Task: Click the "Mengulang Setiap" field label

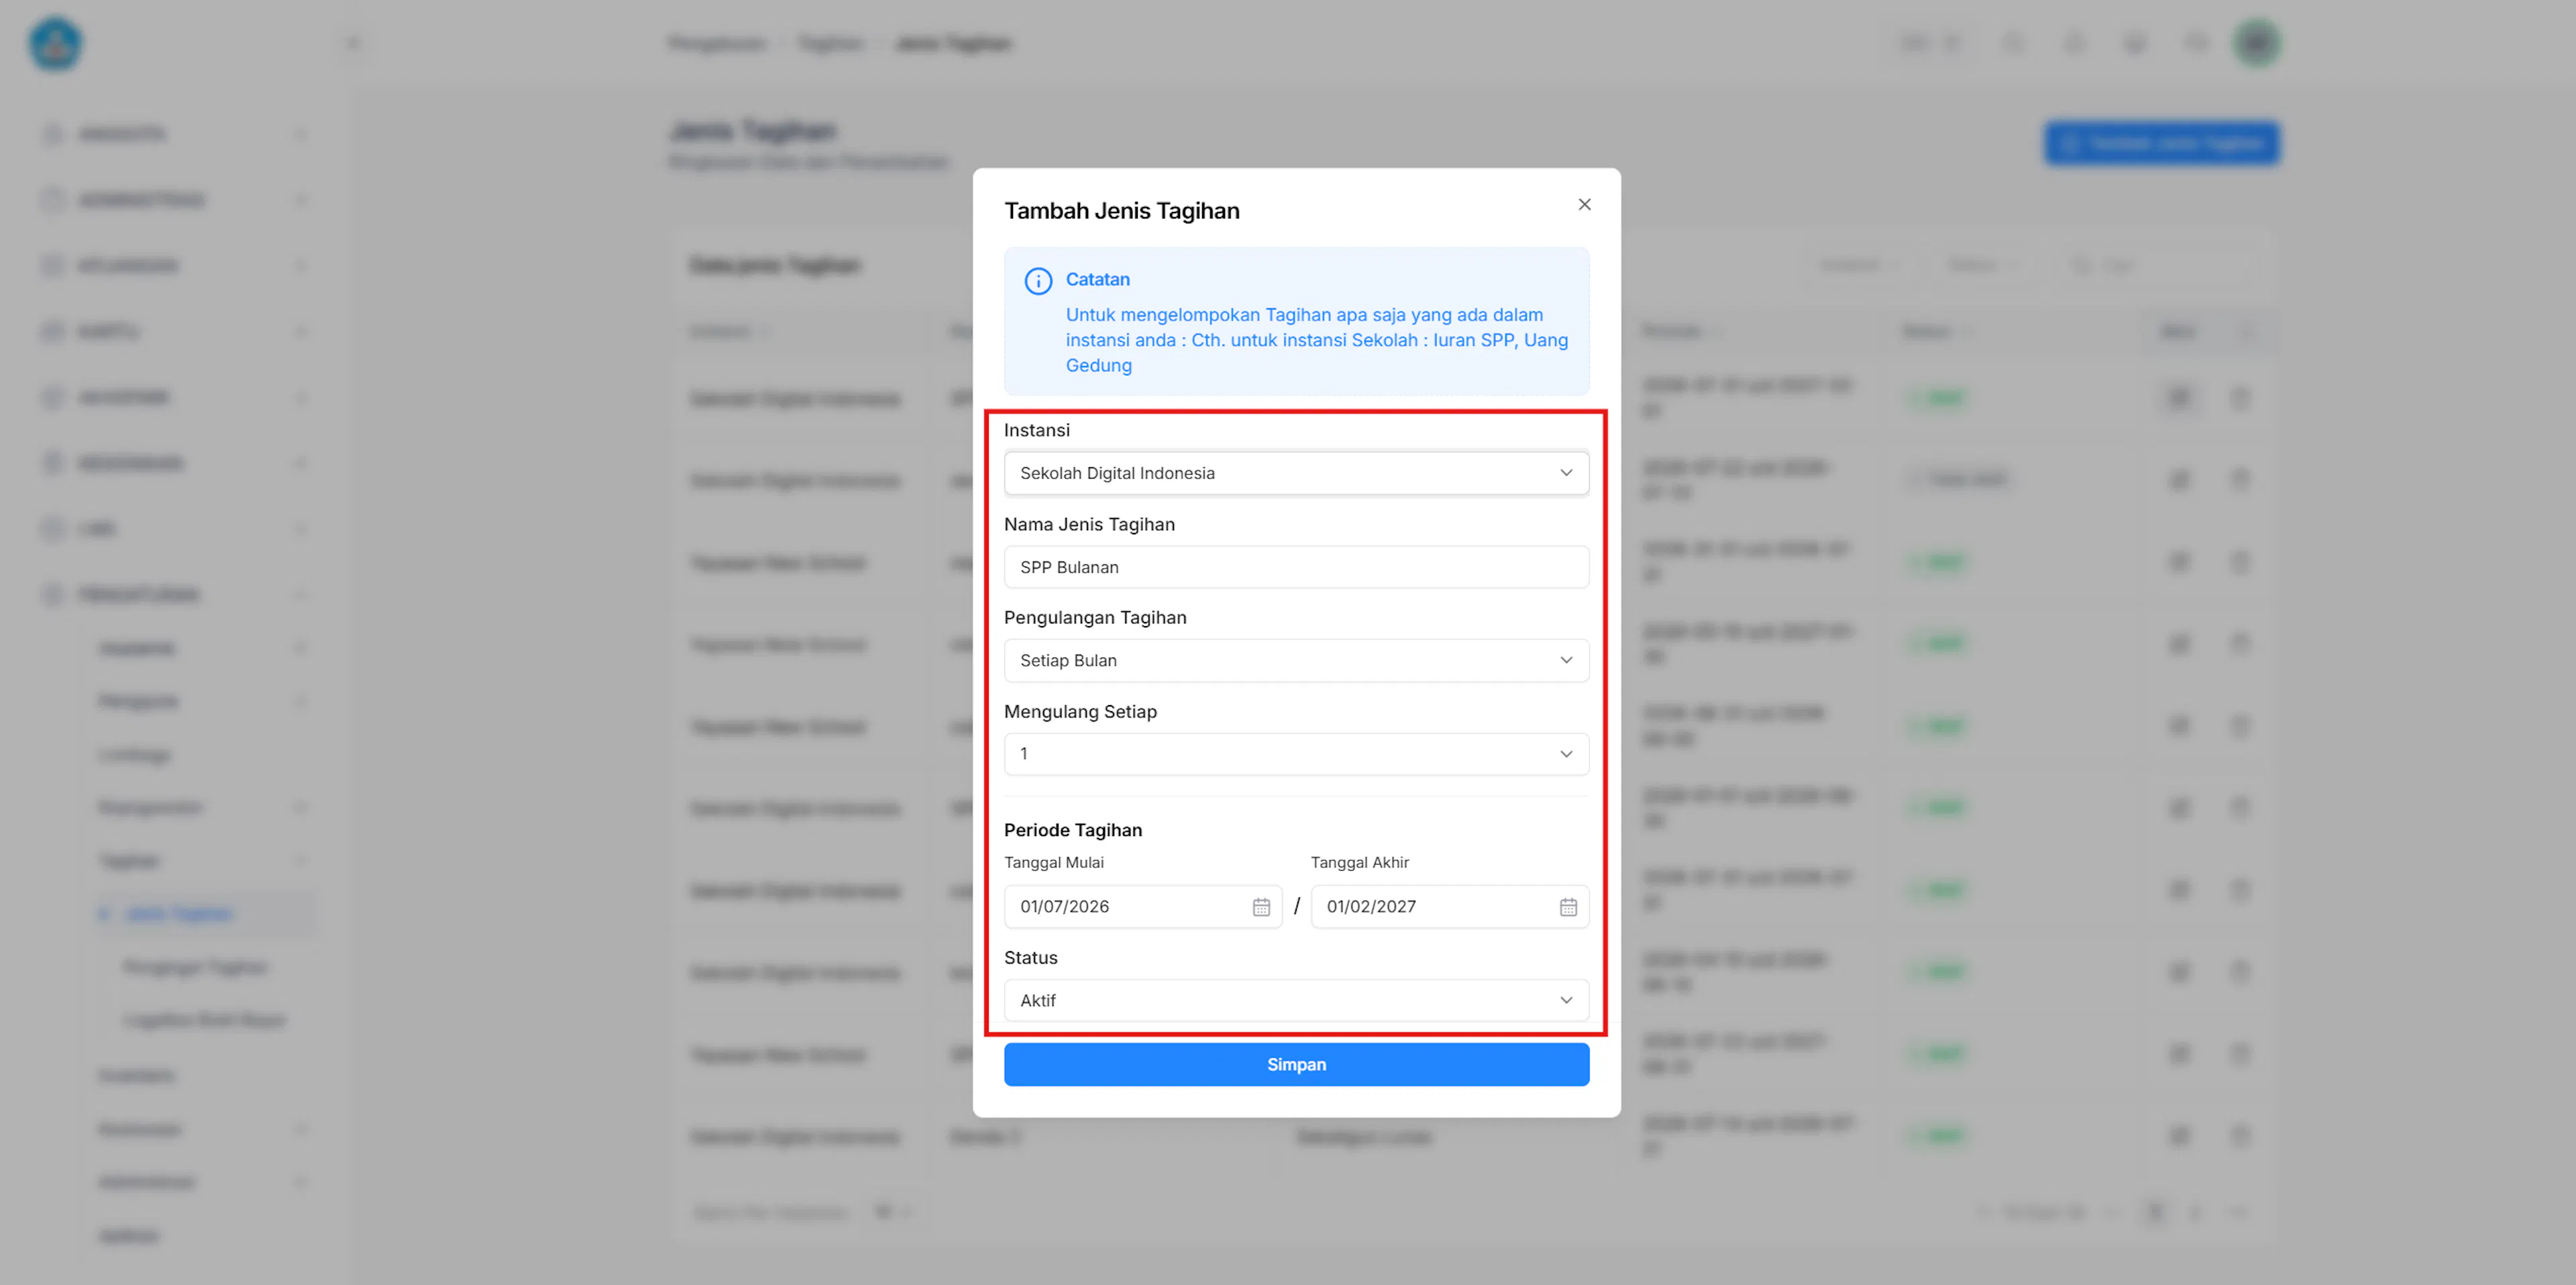Action: click(x=1080, y=711)
